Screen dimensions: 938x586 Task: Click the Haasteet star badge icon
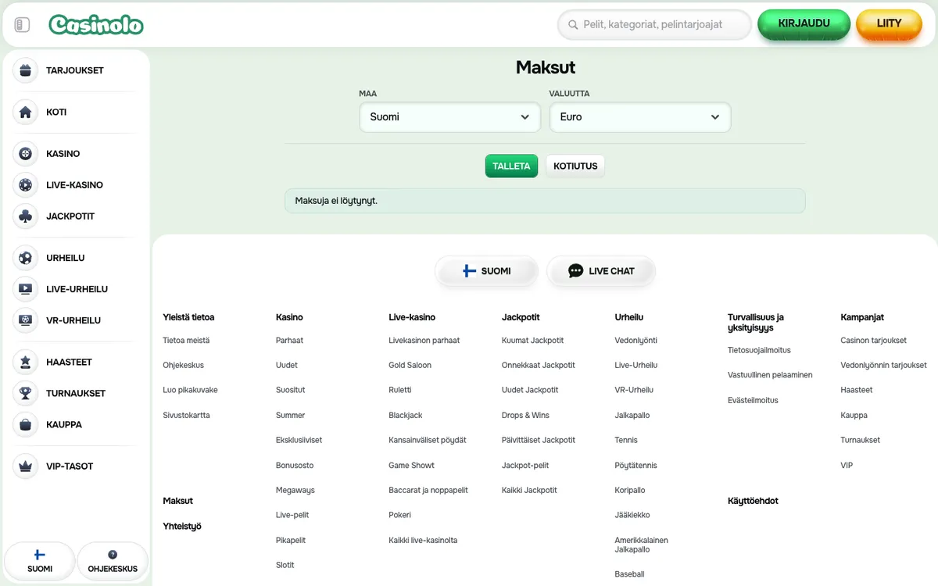point(26,362)
